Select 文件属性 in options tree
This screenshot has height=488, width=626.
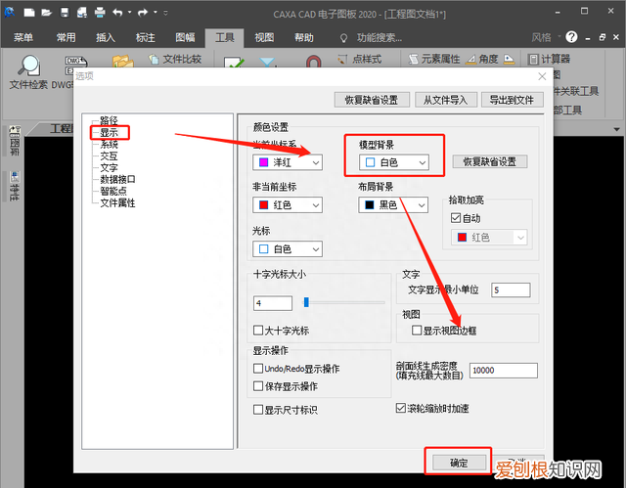pos(117,202)
